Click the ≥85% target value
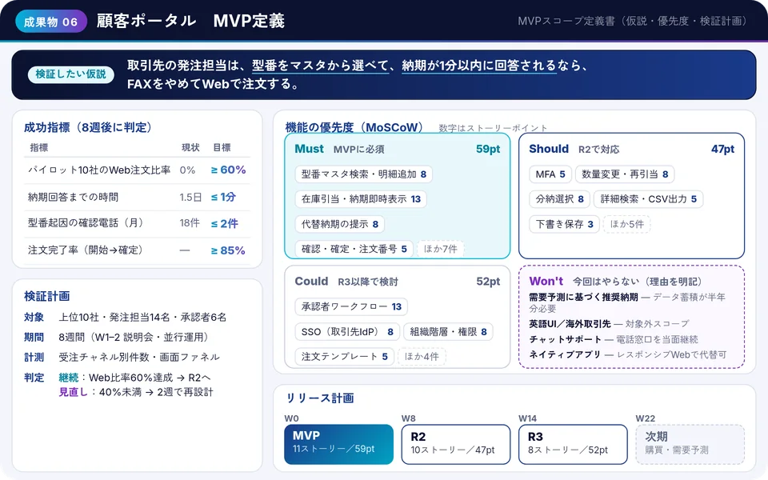This screenshot has height=480, width=768. (228, 250)
